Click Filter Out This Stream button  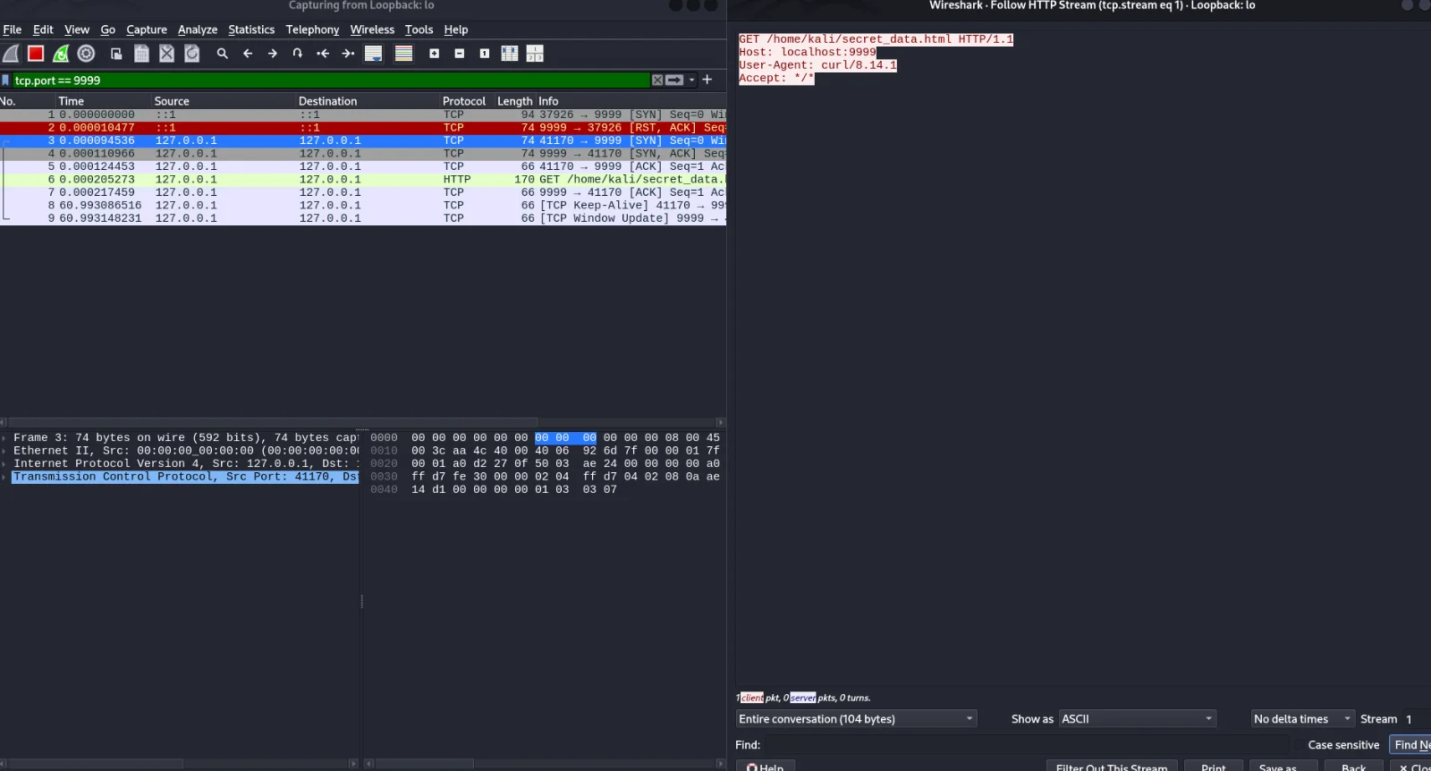click(x=1111, y=767)
